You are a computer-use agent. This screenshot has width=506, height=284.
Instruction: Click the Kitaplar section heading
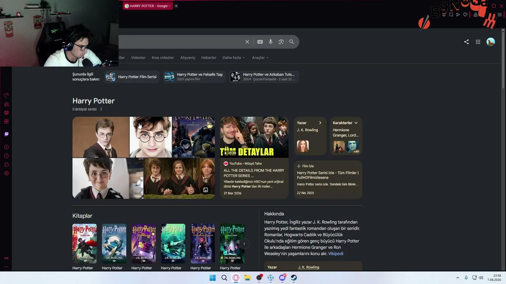(82, 216)
